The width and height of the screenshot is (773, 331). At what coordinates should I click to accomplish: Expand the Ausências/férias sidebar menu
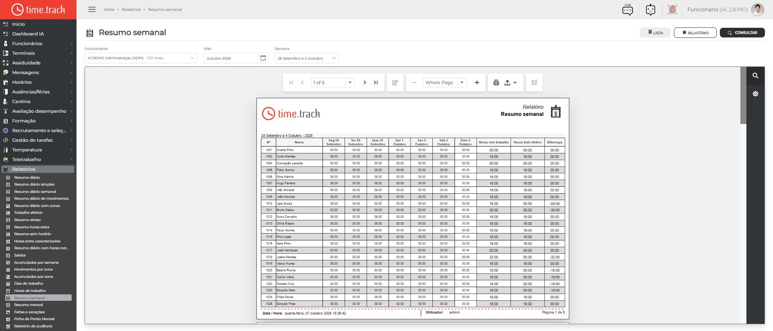(x=38, y=92)
